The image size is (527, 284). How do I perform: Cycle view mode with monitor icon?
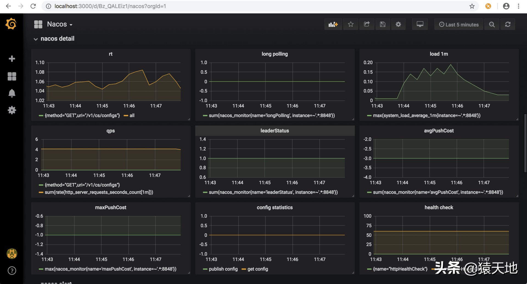(420, 24)
